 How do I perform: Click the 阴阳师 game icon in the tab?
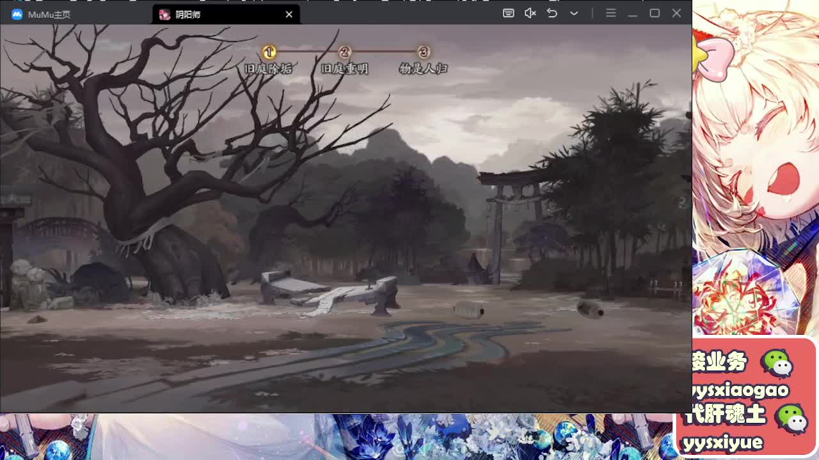point(164,14)
